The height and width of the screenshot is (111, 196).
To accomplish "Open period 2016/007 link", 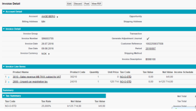I will tap(150, 49).
